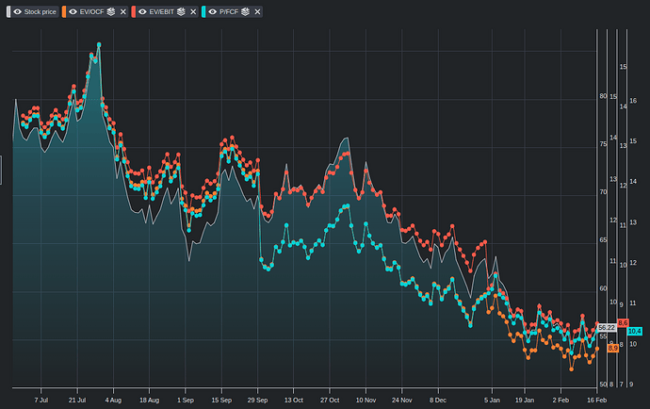The width and height of the screenshot is (650, 409).
Task: Remove the EV/OCF series
Action: [x=123, y=11]
